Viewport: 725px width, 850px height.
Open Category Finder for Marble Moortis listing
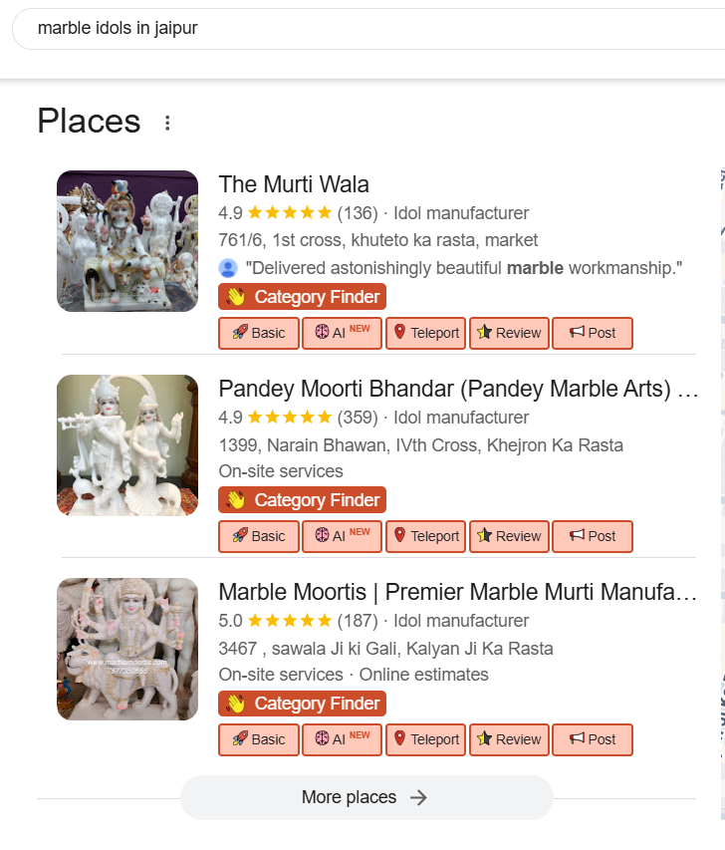coord(302,704)
